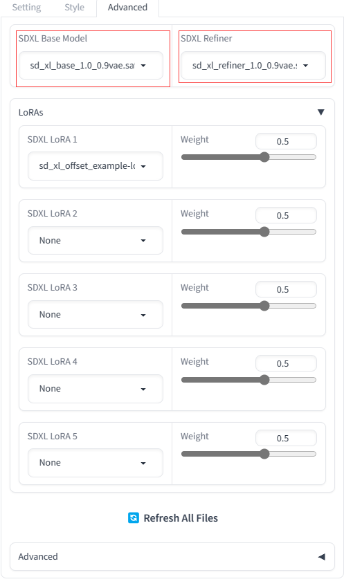Open the SDXL LoRA 4 dropdown

pos(96,389)
